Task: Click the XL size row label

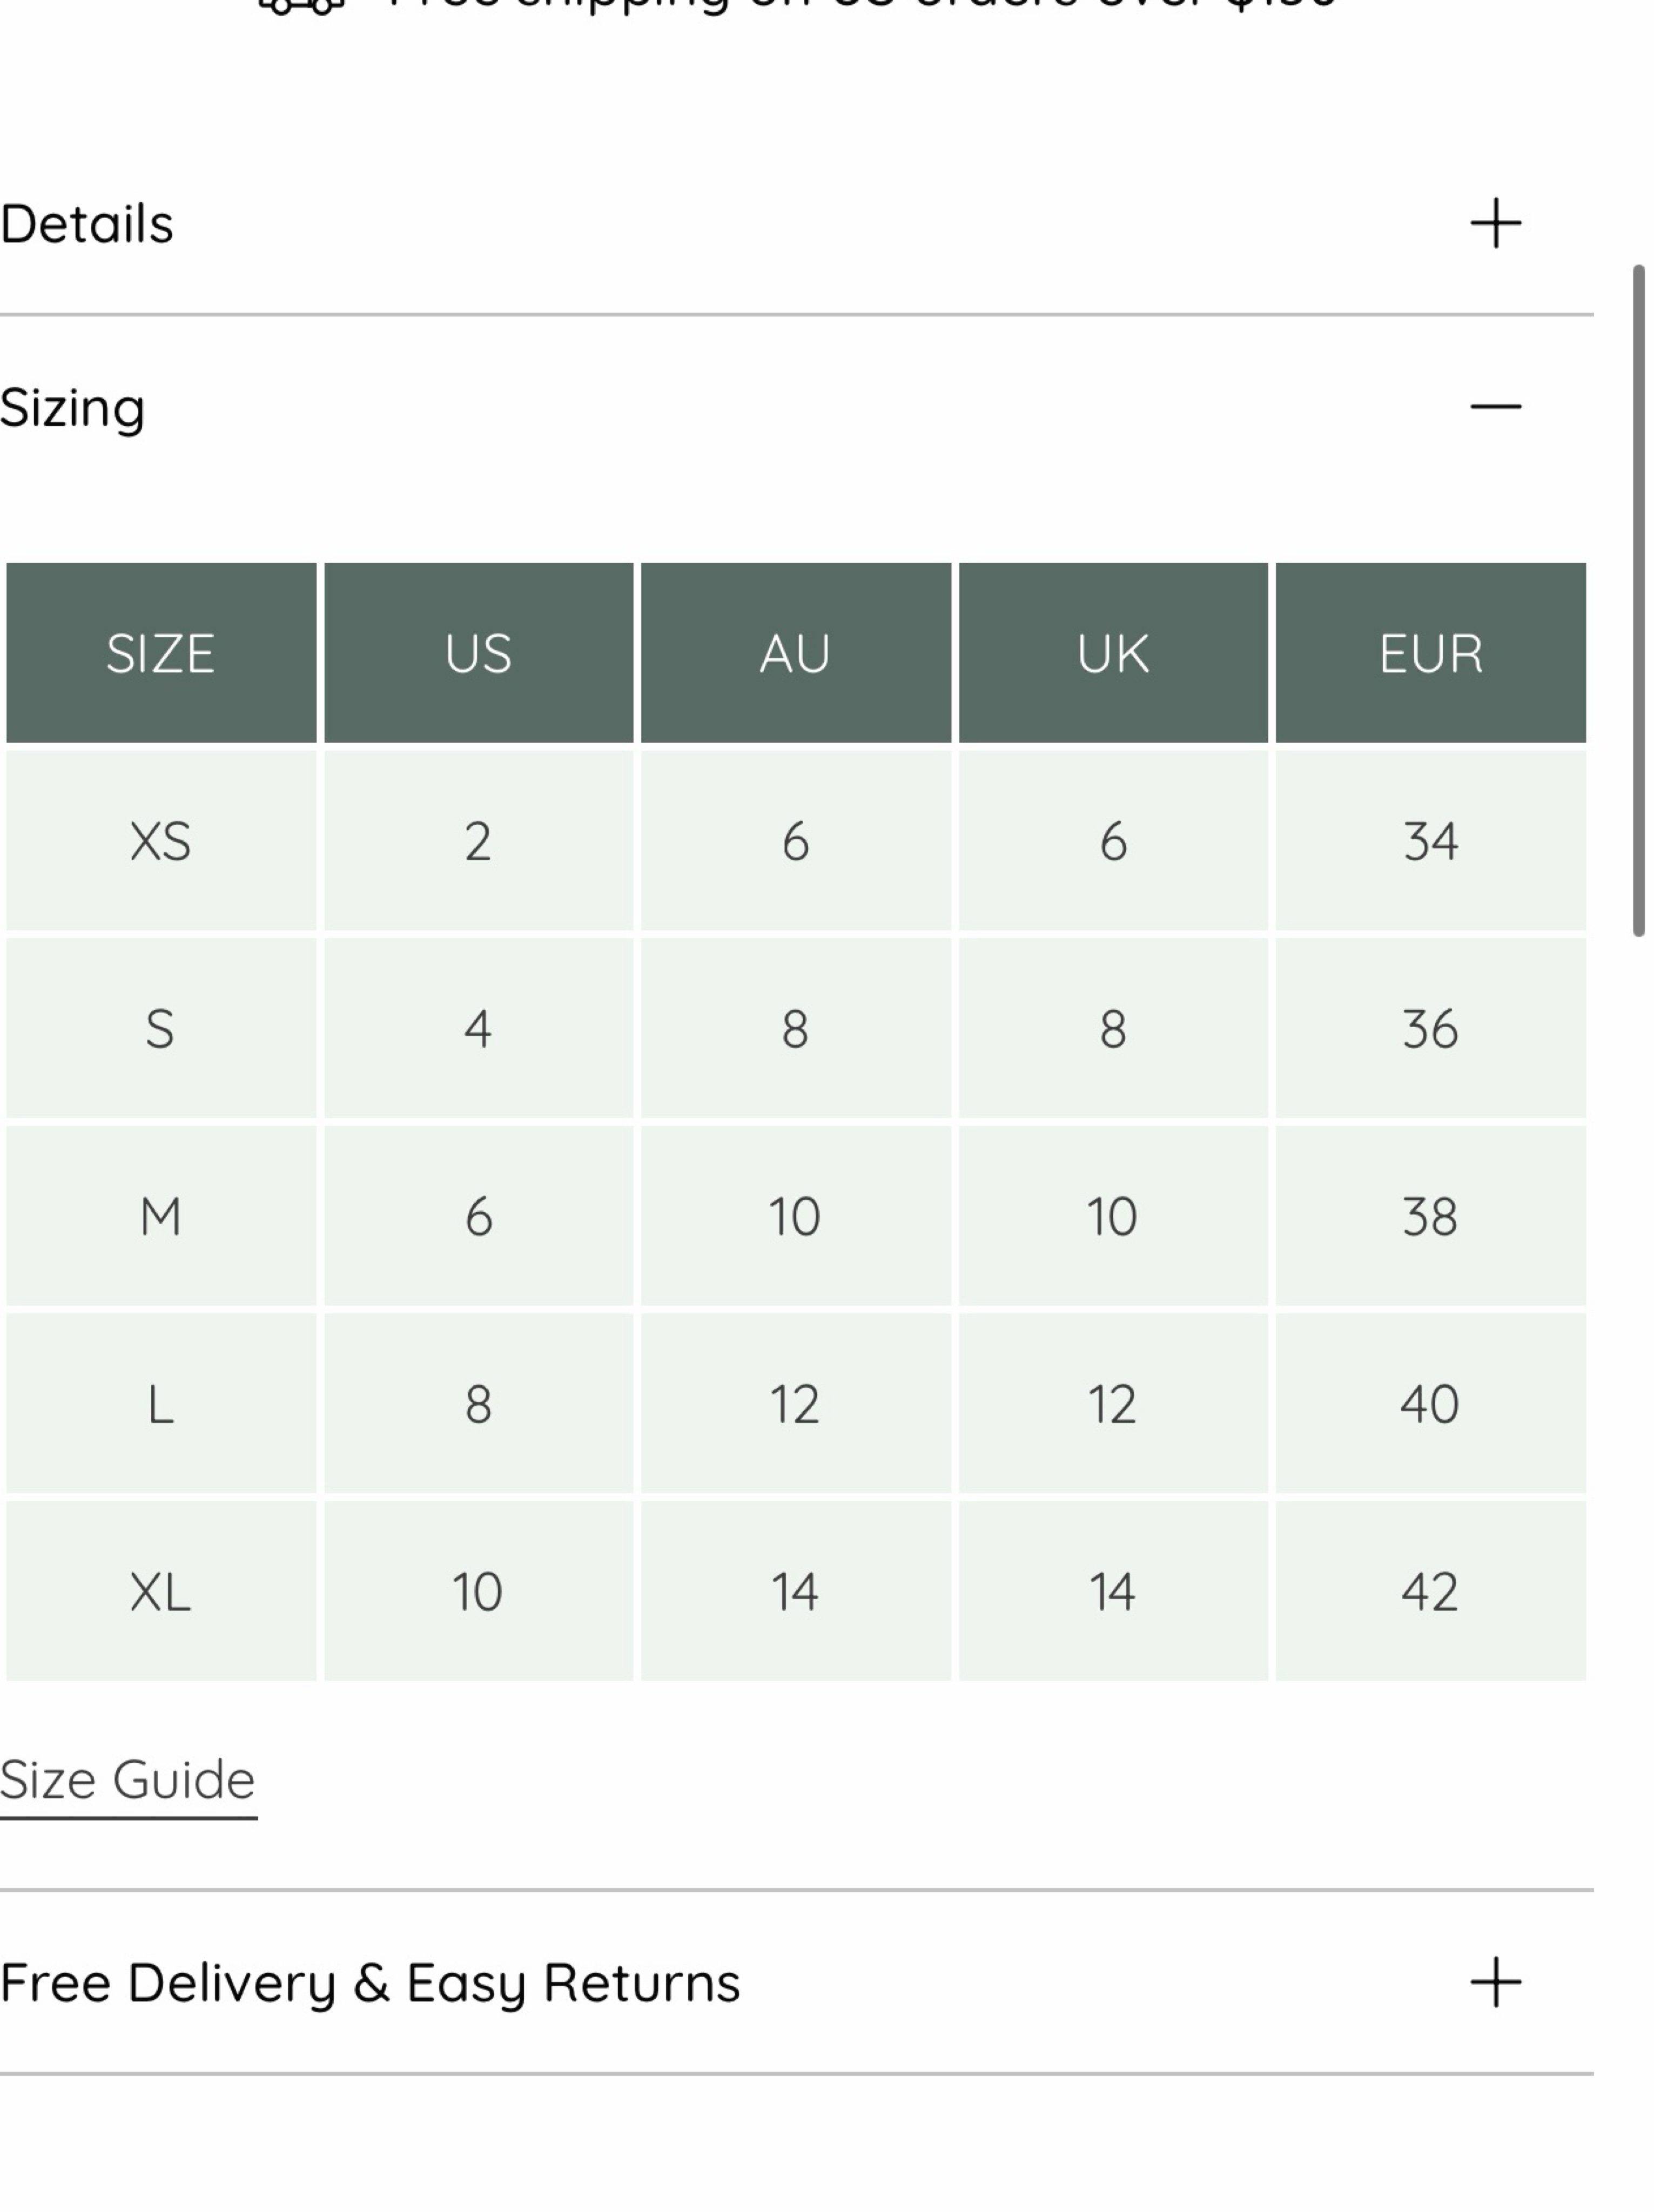Action: (161, 1590)
